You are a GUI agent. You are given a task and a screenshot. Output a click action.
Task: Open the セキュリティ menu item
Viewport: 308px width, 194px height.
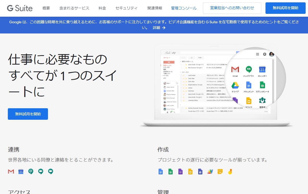(x=126, y=8)
